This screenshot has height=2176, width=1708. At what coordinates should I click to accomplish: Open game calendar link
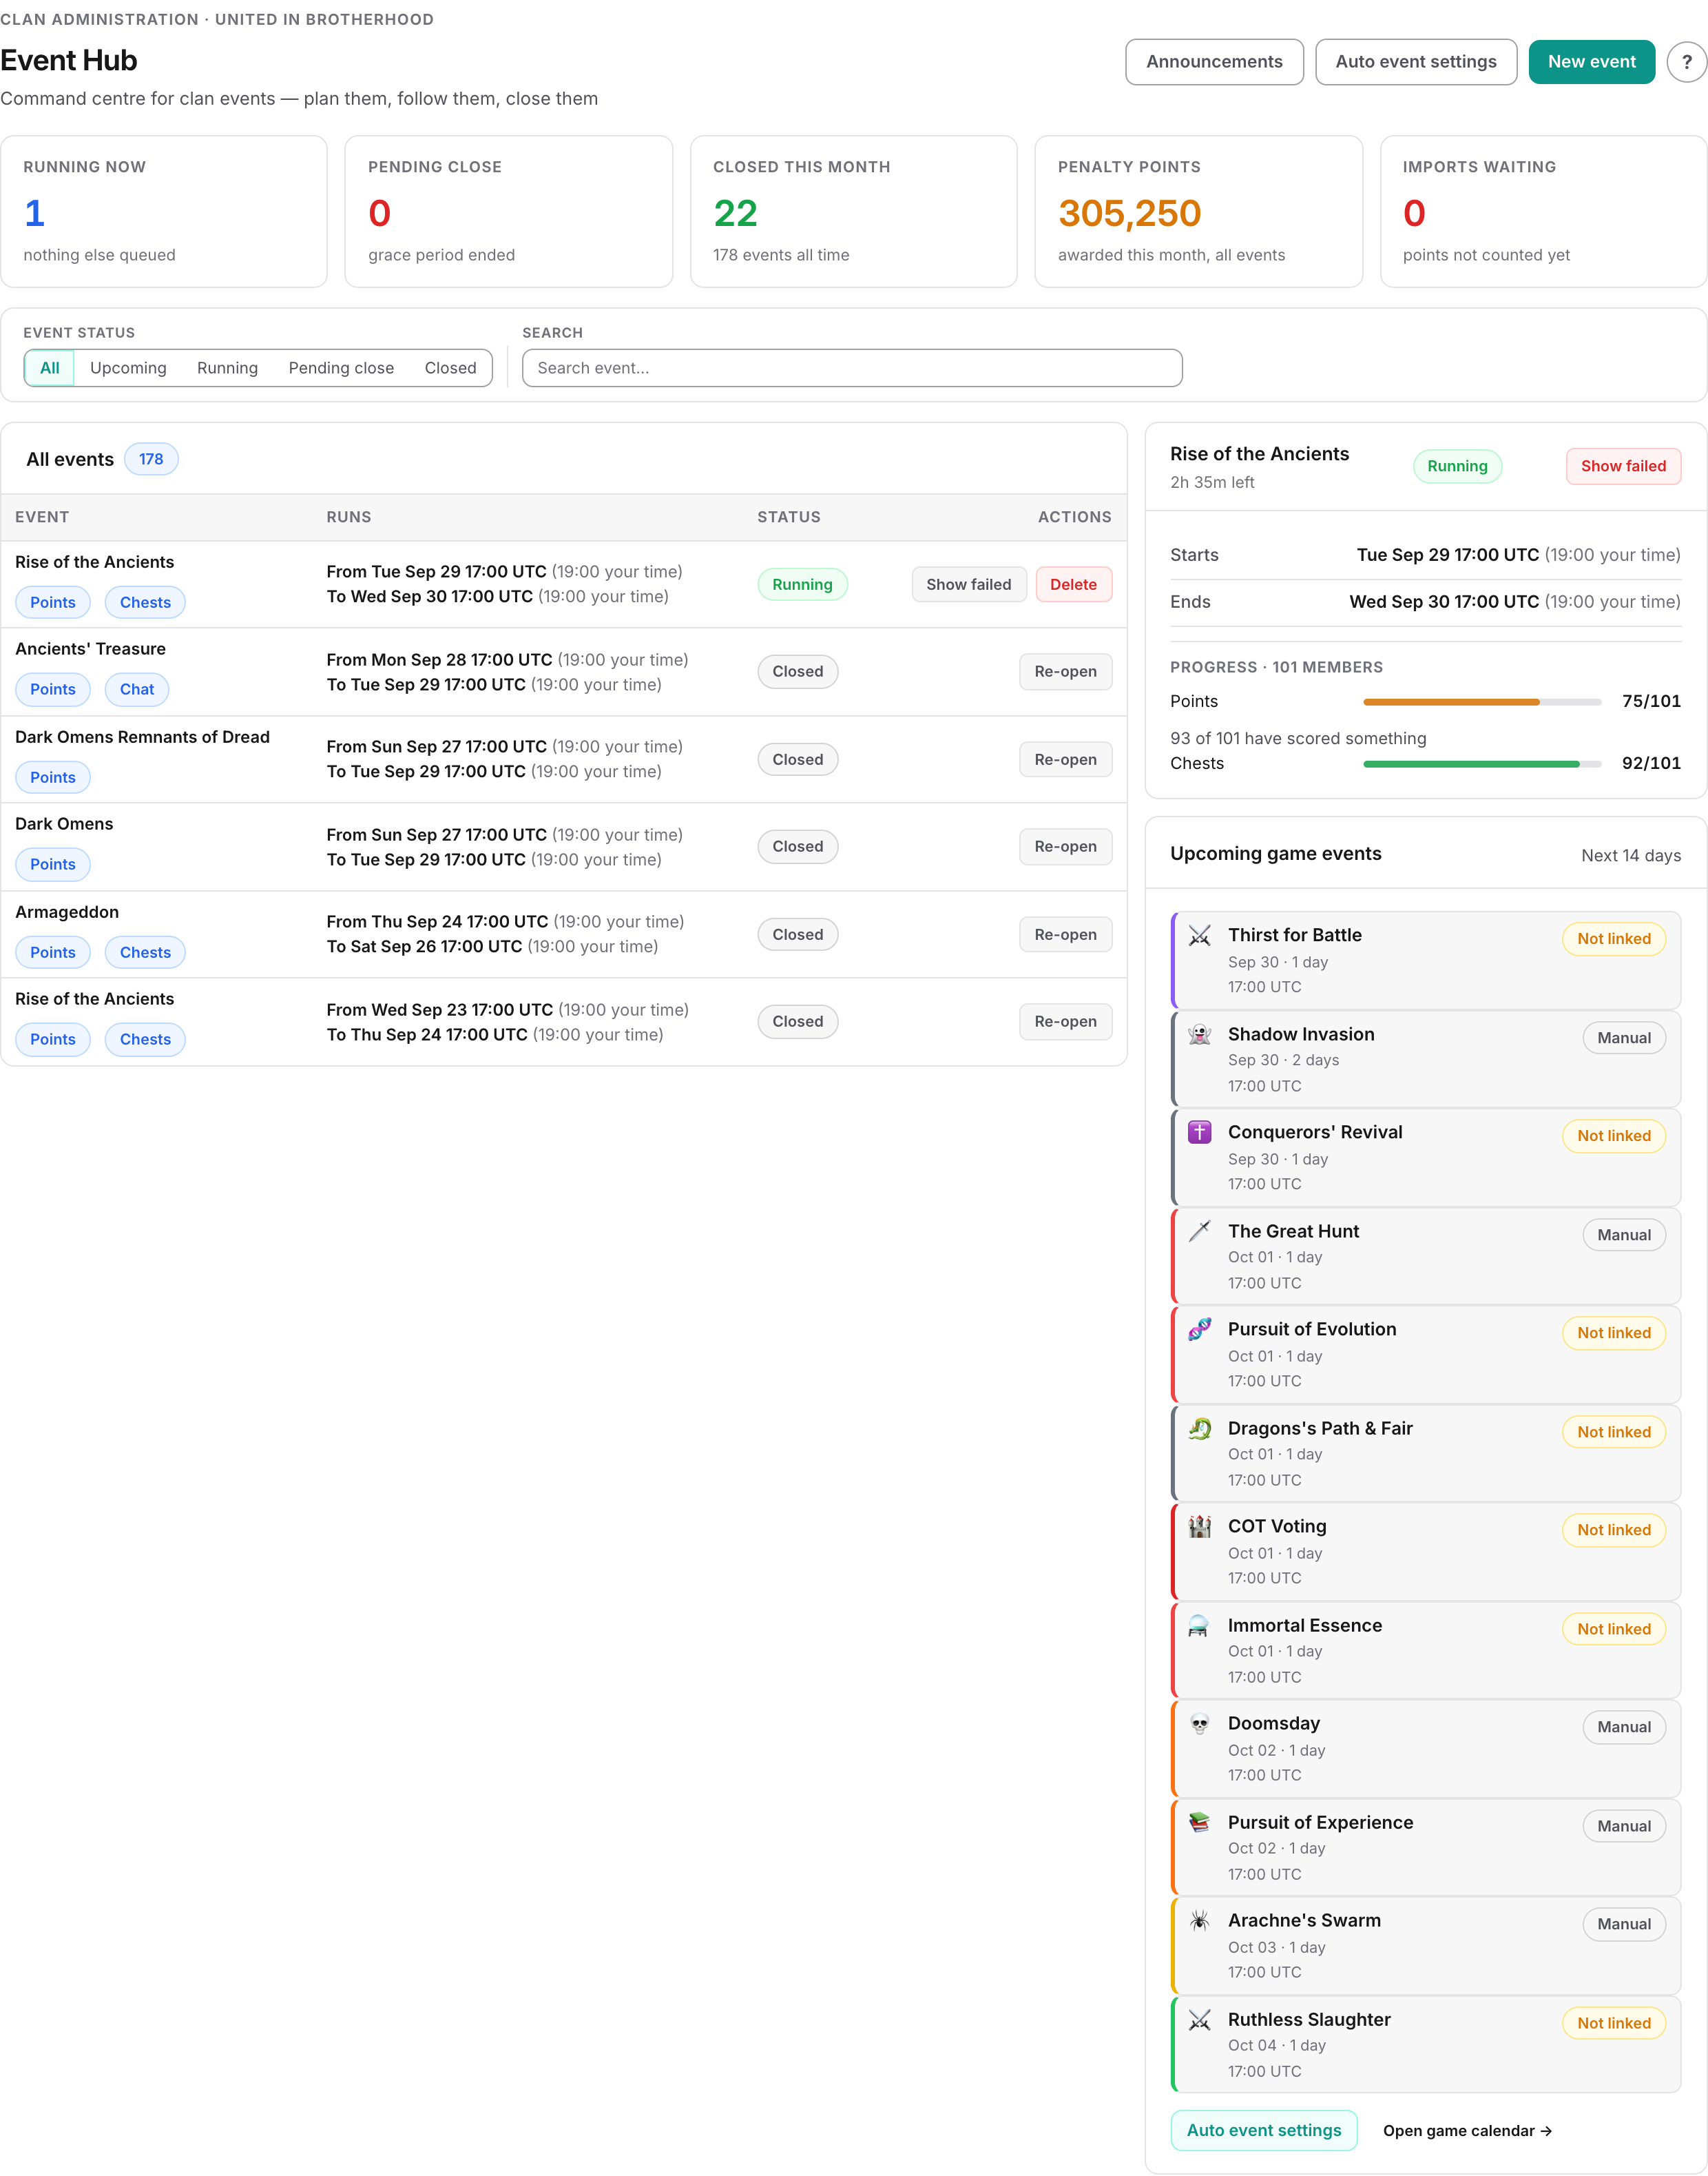pos(1467,2131)
